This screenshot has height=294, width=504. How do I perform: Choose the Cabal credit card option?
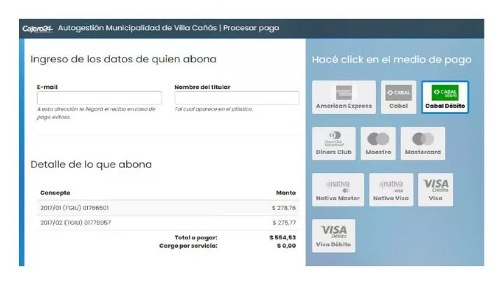[x=398, y=97]
